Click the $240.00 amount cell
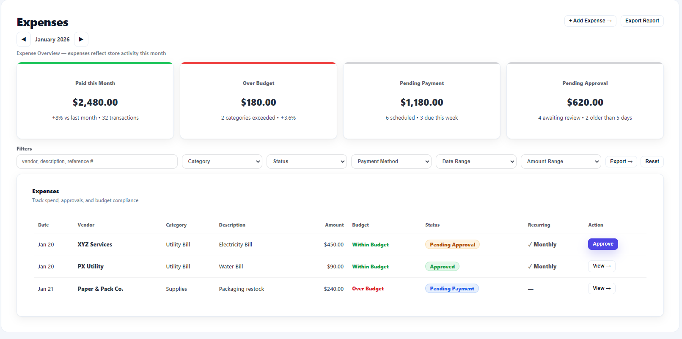 (334, 289)
